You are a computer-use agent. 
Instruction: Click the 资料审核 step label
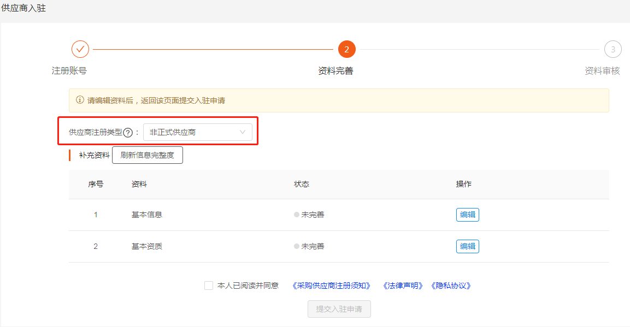pos(602,70)
